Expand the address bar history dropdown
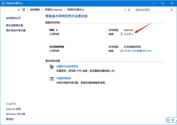 (125, 10)
